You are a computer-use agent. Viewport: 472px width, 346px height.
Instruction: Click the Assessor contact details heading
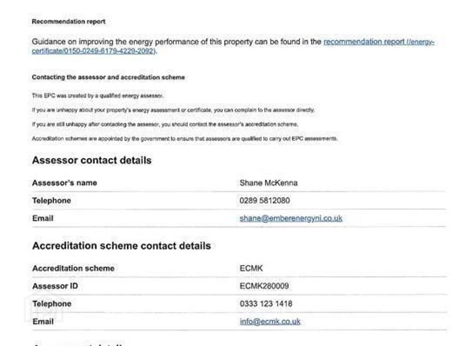pos(92,160)
